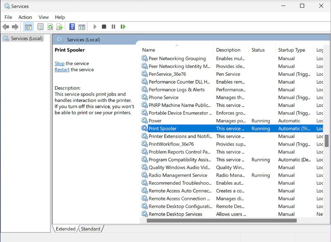Screen dimensions: 331x242
Task: Click the Pen Service description cell
Action: (228, 74)
